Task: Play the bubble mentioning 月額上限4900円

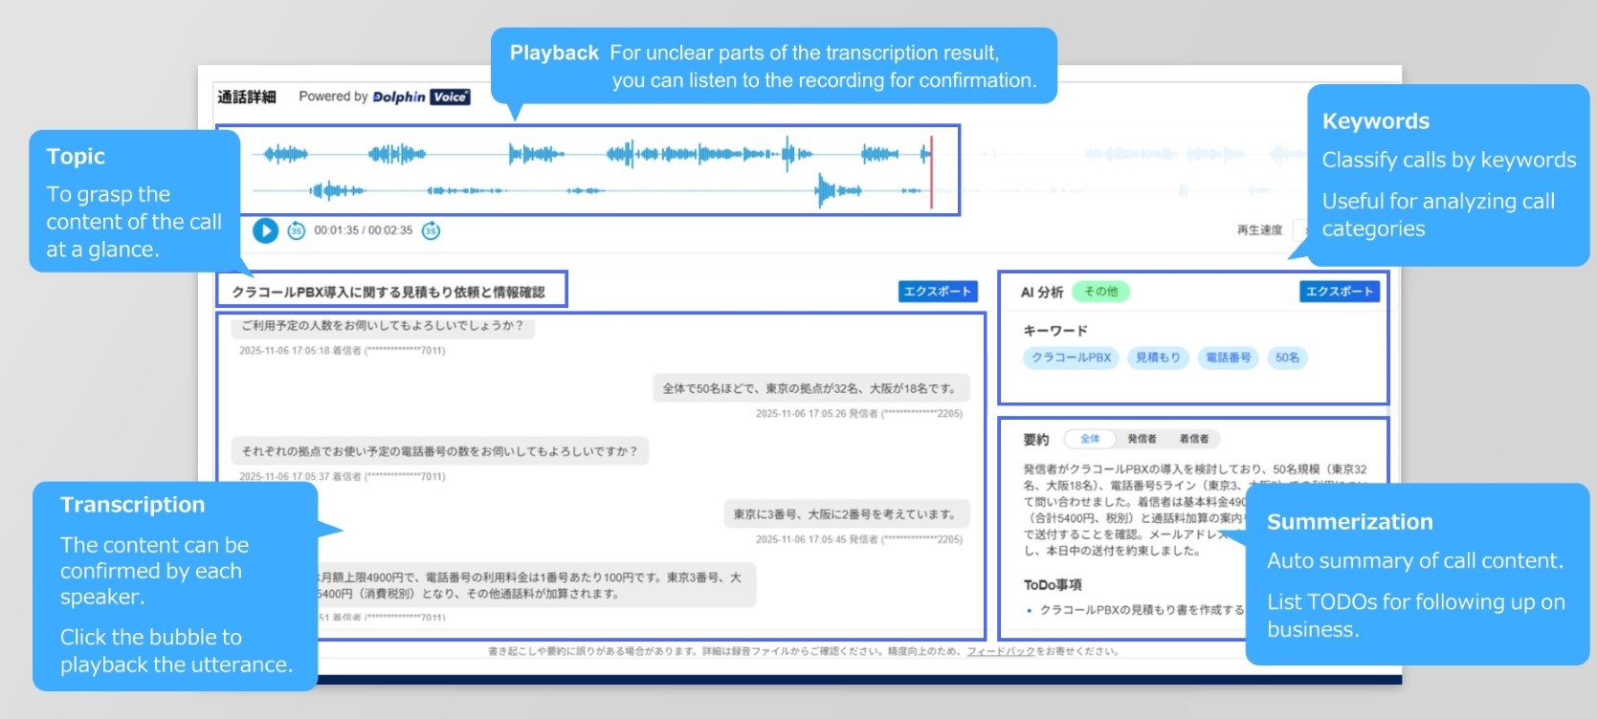Action: (537, 585)
